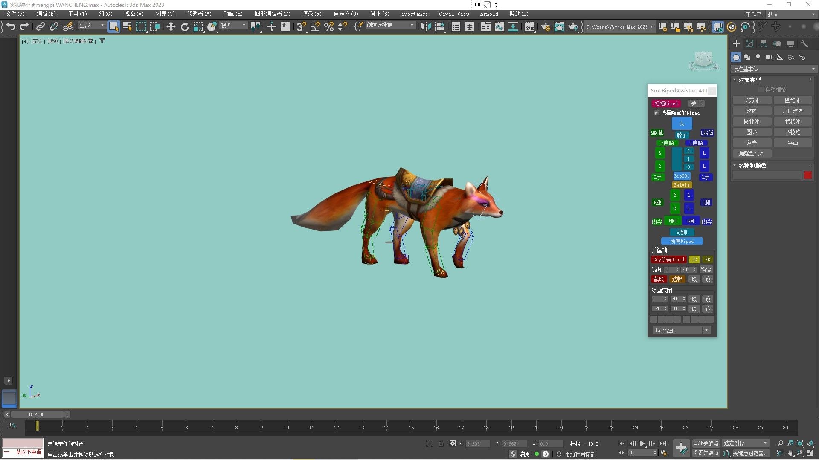819x460 pixels.
Task: Open the 渲染(R) menu
Action: click(312, 14)
